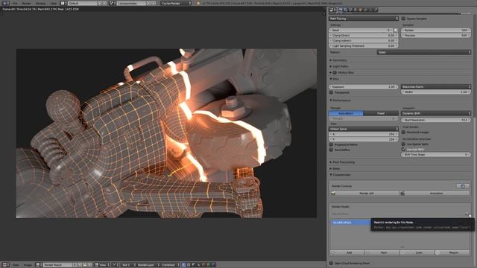477x268 pixels.
Task: Open the image editor type selector icon
Action: (x=5, y=265)
